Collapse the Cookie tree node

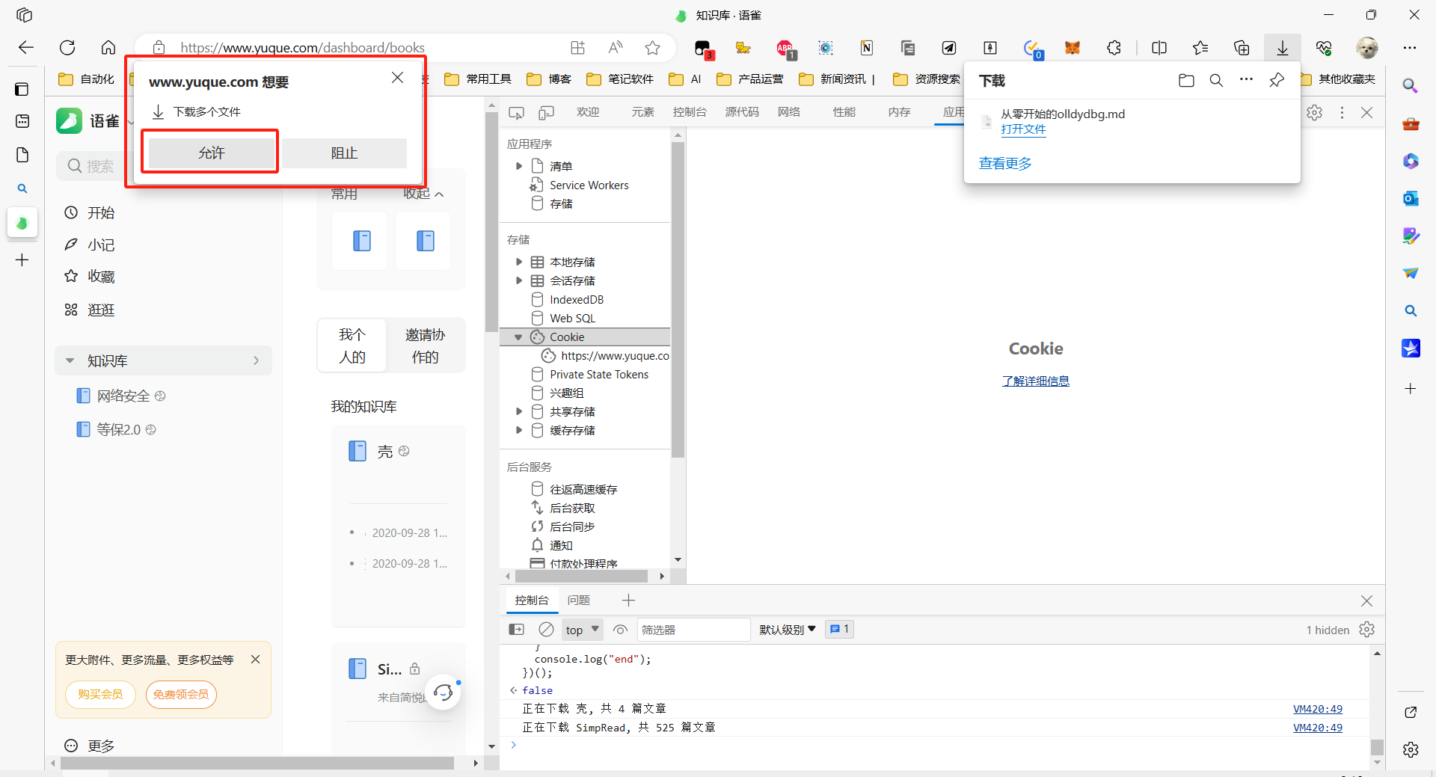pos(518,337)
